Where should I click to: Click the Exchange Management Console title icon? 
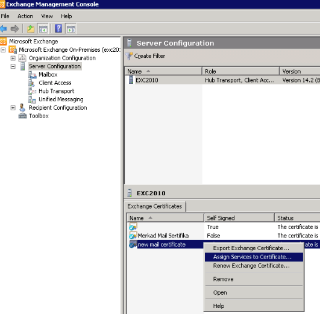point(2,4)
